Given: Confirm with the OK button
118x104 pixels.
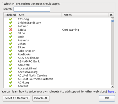Looking at the screenshot, I should coord(107,98).
